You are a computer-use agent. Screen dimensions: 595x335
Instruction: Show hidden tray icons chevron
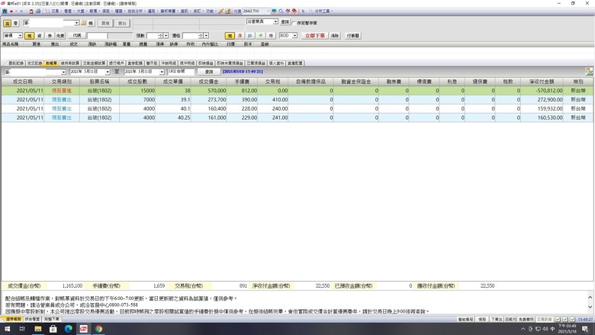click(523, 329)
